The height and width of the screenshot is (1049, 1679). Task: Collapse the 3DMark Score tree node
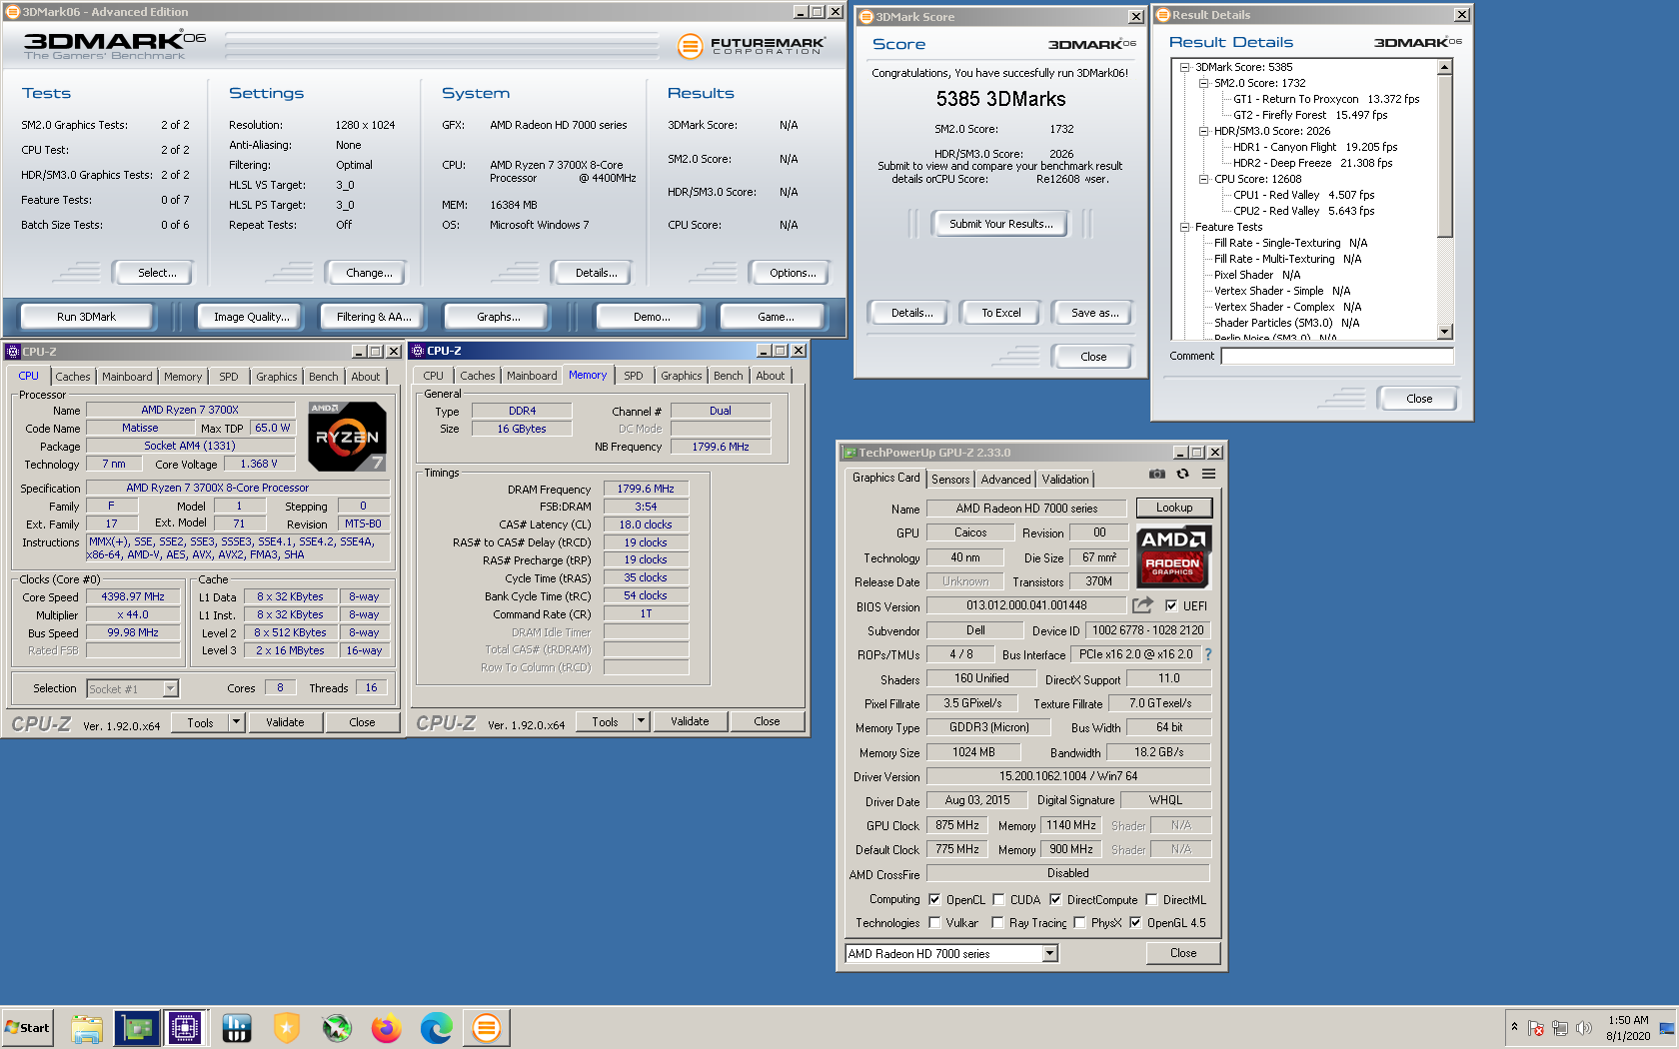[1184, 67]
